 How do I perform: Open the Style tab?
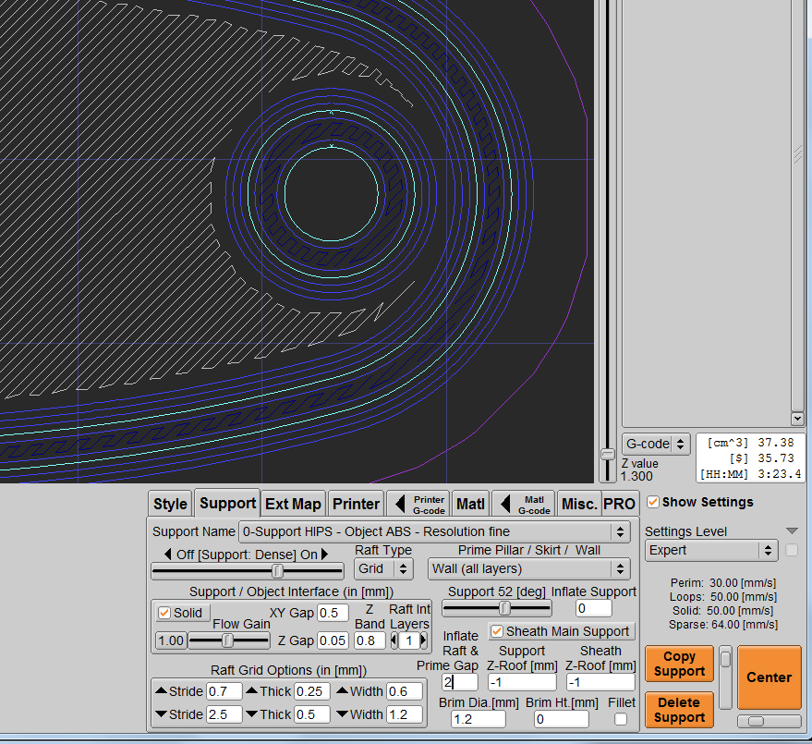click(170, 504)
